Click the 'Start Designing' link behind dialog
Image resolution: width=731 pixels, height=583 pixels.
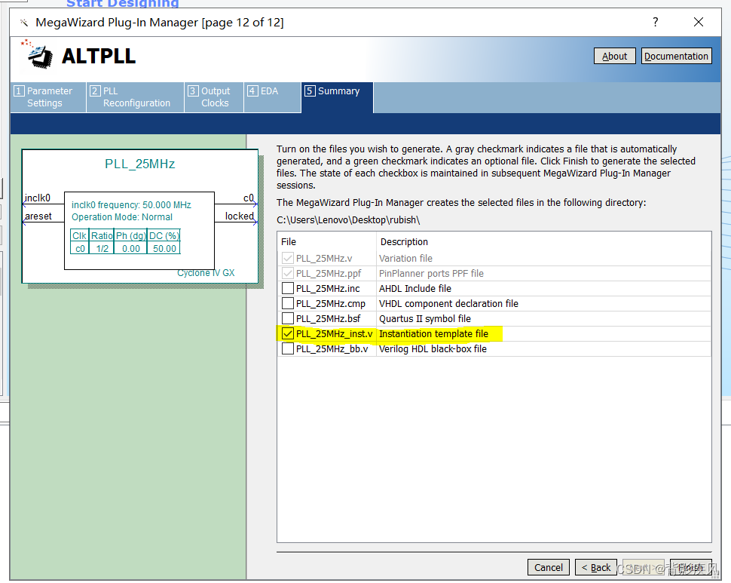click(122, 4)
